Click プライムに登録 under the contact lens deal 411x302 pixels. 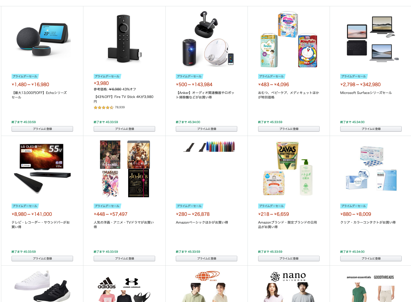(x=371, y=259)
